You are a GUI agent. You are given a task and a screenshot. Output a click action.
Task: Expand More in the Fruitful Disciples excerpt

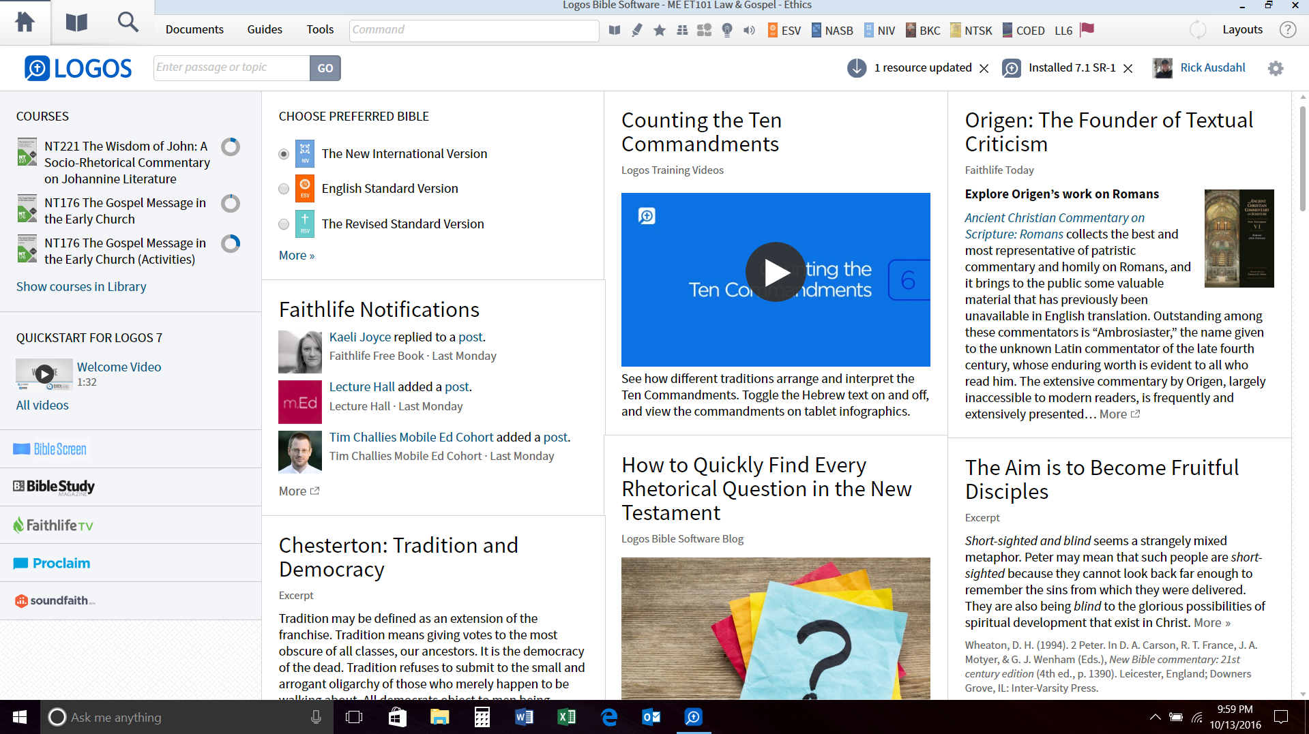point(1212,622)
